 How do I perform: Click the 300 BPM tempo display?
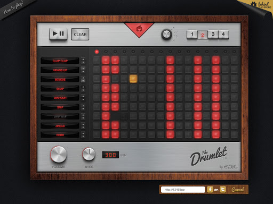[110, 155]
